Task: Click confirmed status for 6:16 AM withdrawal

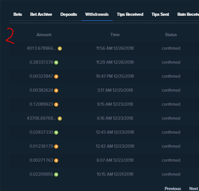Action: (171, 118)
